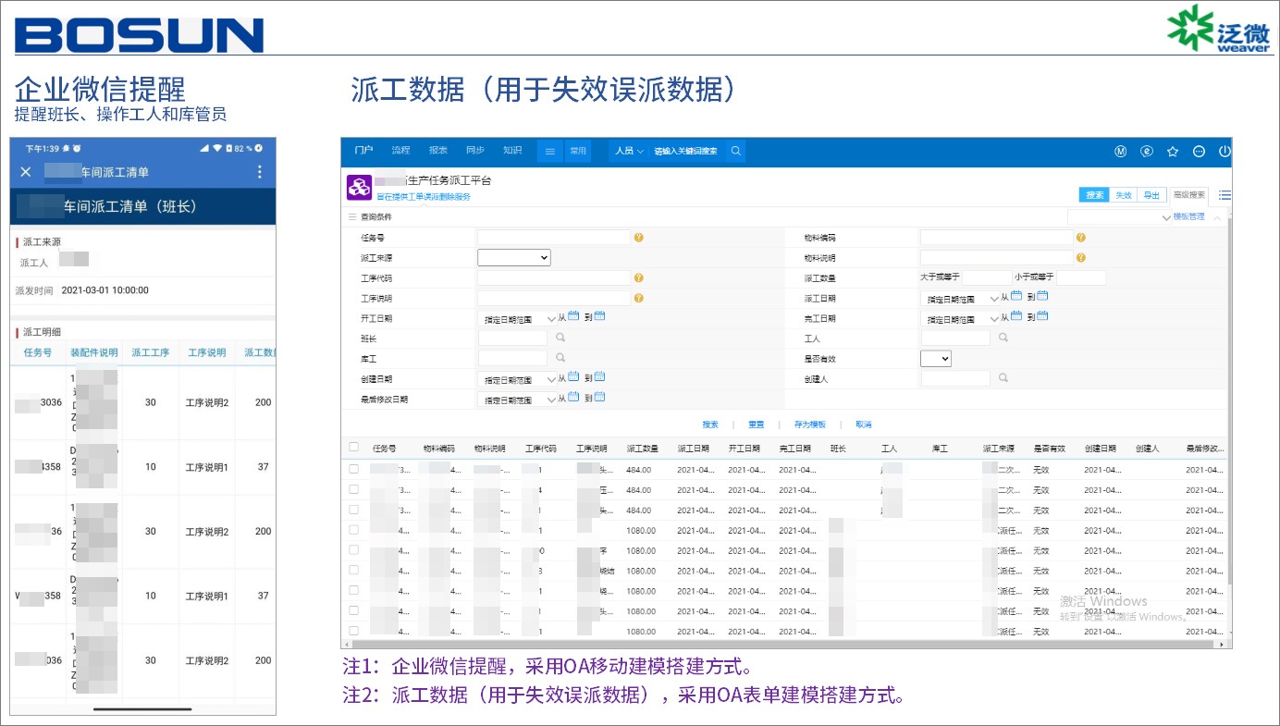Open the 最后修改日期 end calendar icon
Image resolution: width=1280 pixels, height=726 pixels.
tap(599, 398)
